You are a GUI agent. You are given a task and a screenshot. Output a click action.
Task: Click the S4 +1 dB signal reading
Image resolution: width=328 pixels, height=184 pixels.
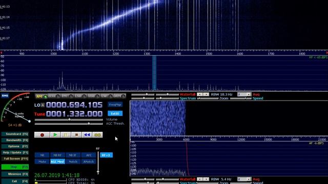pyautogui.click(x=15, y=125)
